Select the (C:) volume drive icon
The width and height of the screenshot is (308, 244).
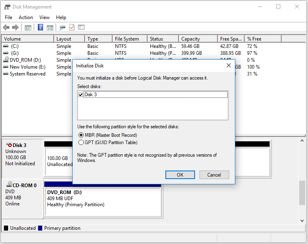[6, 46]
